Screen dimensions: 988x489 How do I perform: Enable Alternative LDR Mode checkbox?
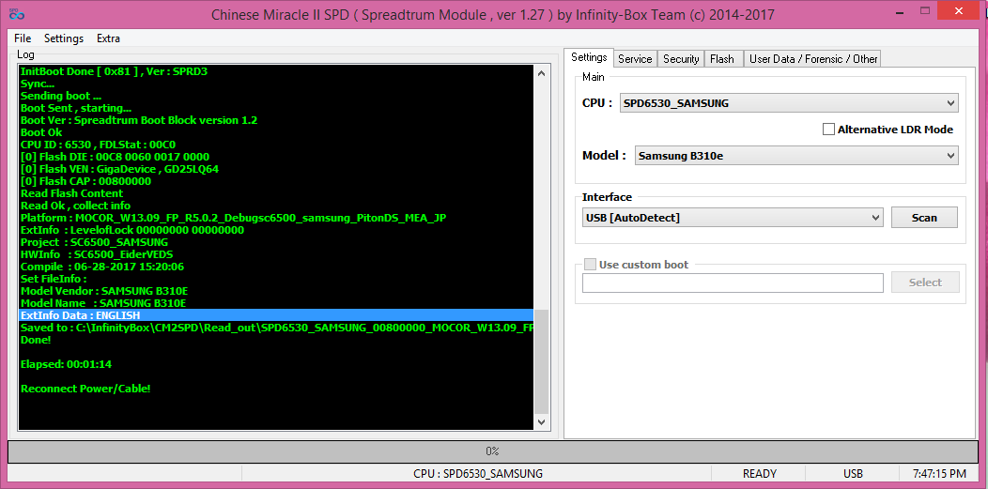pyautogui.click(x=828, y=130)
